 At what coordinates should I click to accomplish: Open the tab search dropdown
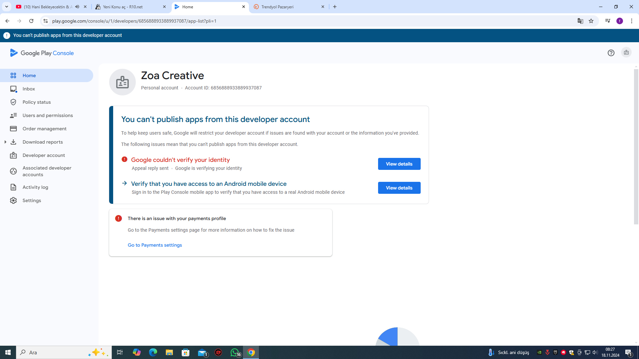click(7, 7)
